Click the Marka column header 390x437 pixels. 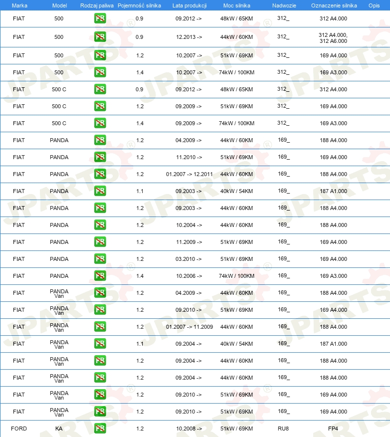[x=19, y=5]
